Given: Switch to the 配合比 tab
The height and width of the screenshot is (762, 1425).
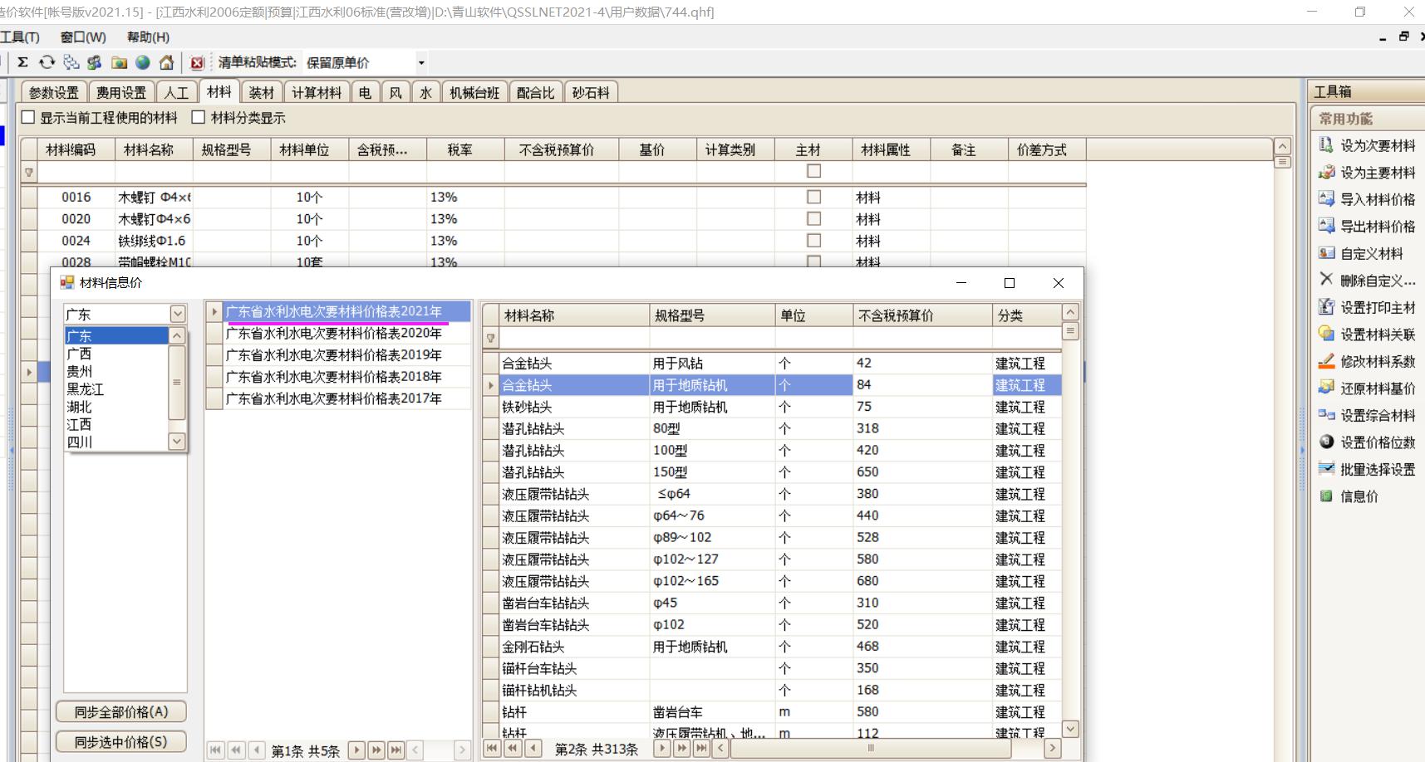Looking at the screenshot, I should (535, 92).
